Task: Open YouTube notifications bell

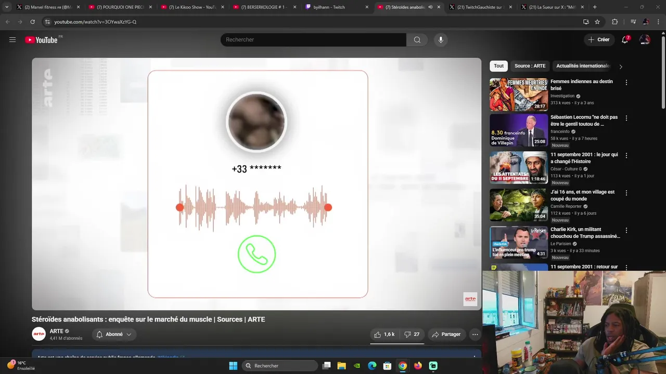Action: click(x=625, y=39)
